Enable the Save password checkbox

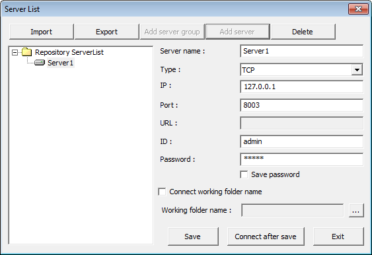tap(244, 174)
